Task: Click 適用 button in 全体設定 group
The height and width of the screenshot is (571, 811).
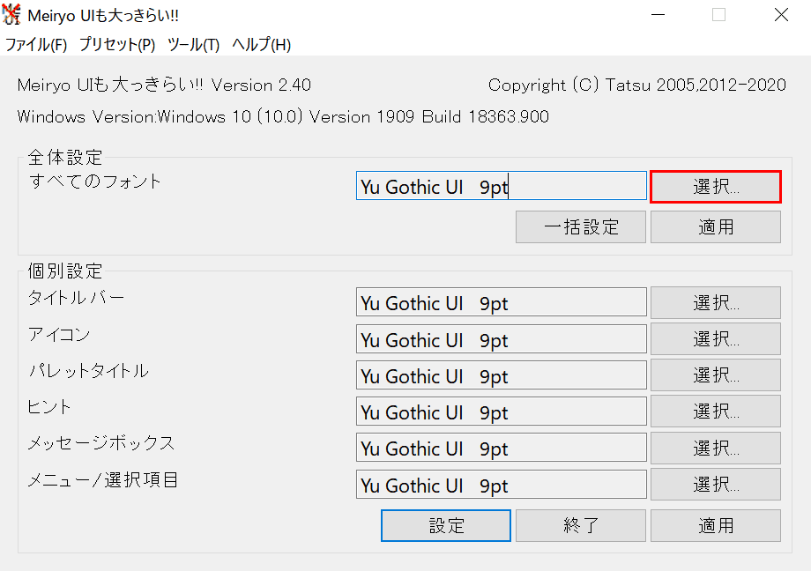Action: [x=716, y=226]
